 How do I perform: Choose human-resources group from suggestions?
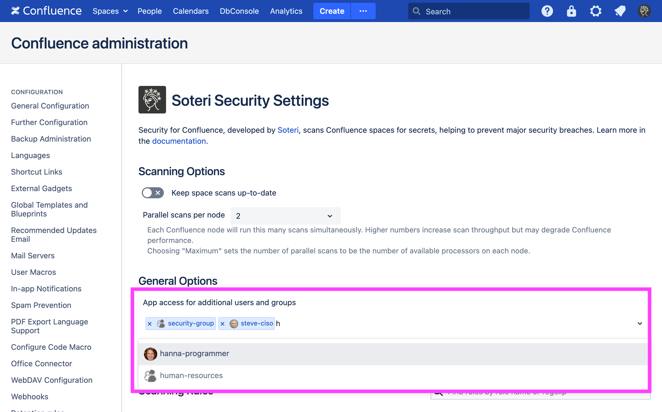click(x=191, y=376)
